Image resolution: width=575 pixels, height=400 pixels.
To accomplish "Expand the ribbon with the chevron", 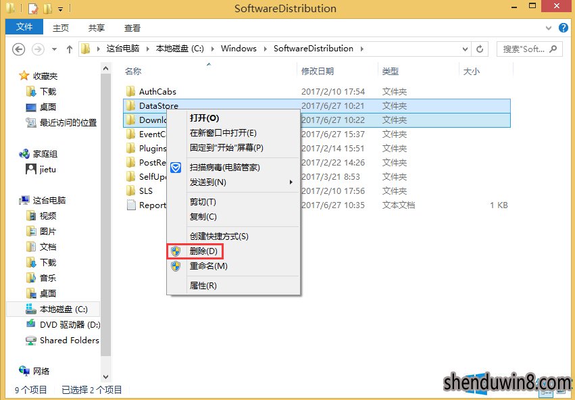I will (549, 28).
